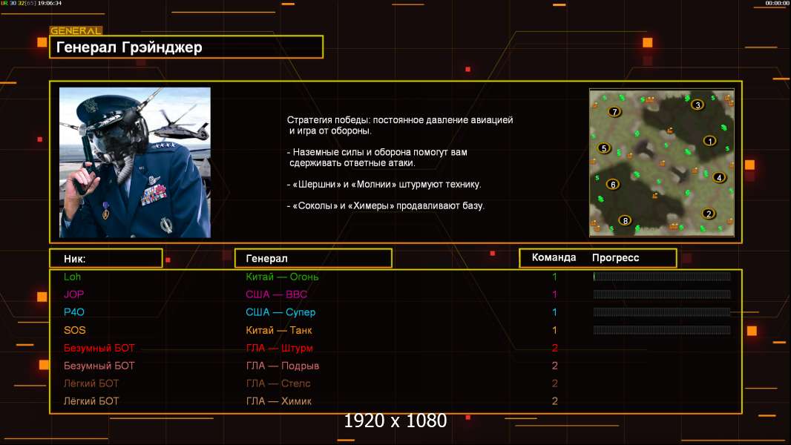791x445 pixels.
Task: Select player nickname 'JOP'
Action: point(73,294)
